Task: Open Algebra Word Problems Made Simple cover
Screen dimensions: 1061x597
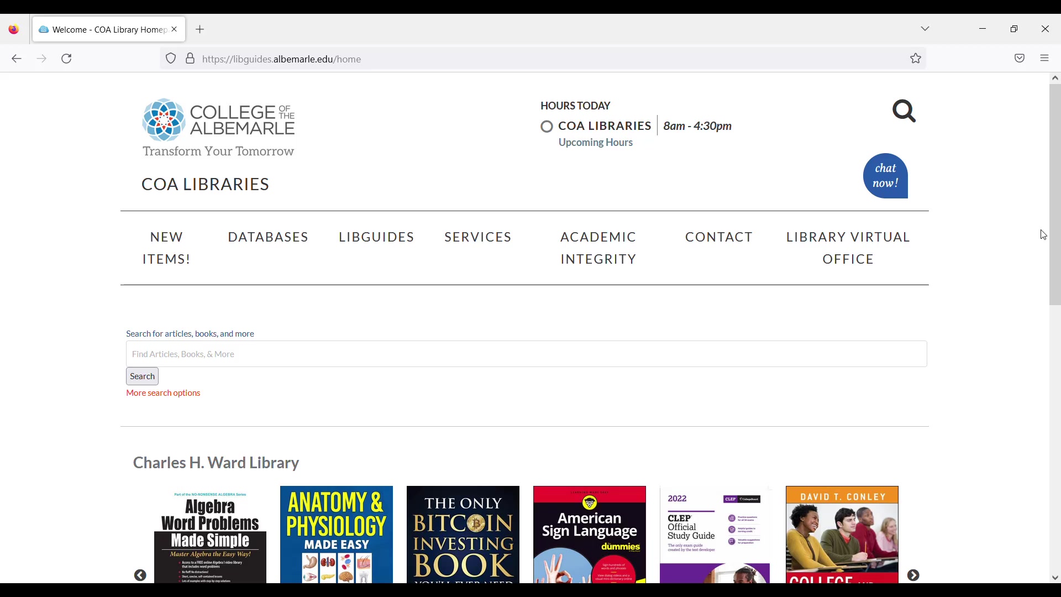Action: 211,535
